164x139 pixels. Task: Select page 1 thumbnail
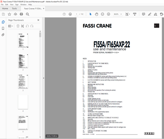click(x=23, y=40)
